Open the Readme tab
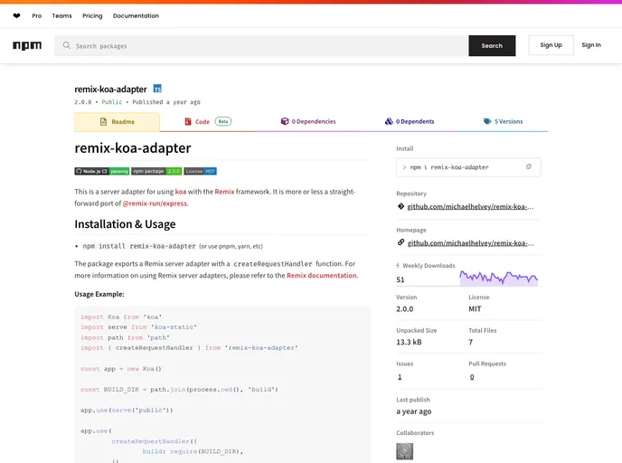Screen dimensions: 622x463 117,122
